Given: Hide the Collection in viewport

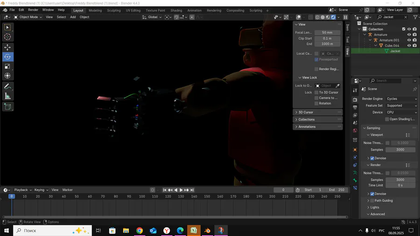Looking at the screenshot, I should [409, 29].
